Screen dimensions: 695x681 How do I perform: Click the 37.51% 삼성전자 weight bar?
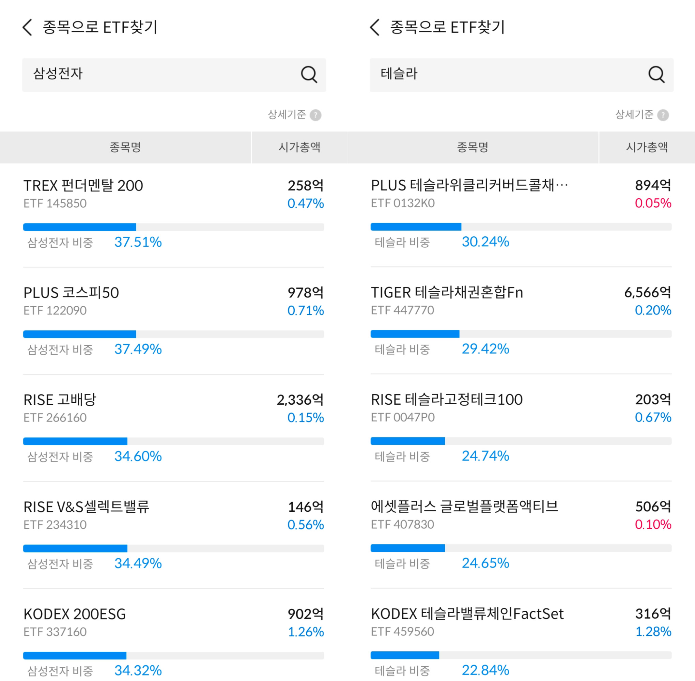coord(173,227)
